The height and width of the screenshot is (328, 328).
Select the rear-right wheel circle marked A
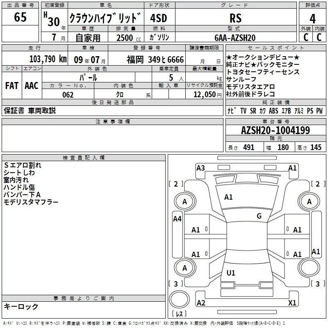(x=309, y=268)
